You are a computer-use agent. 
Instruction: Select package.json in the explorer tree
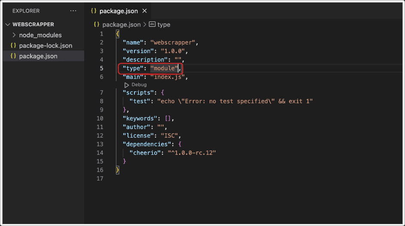point(38,56)
